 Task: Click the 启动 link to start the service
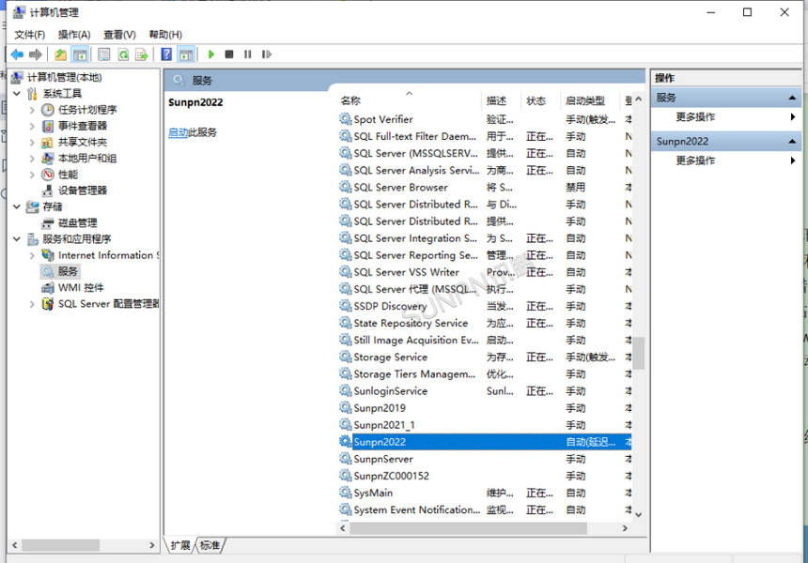(178, 132)
